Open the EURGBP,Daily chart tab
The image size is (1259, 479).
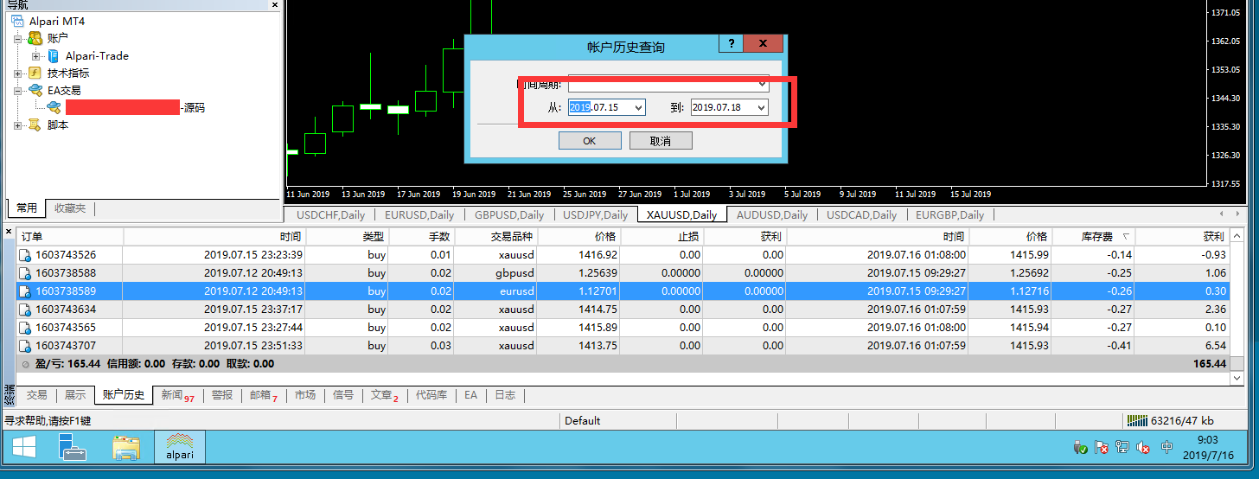(x=949, y=214)
